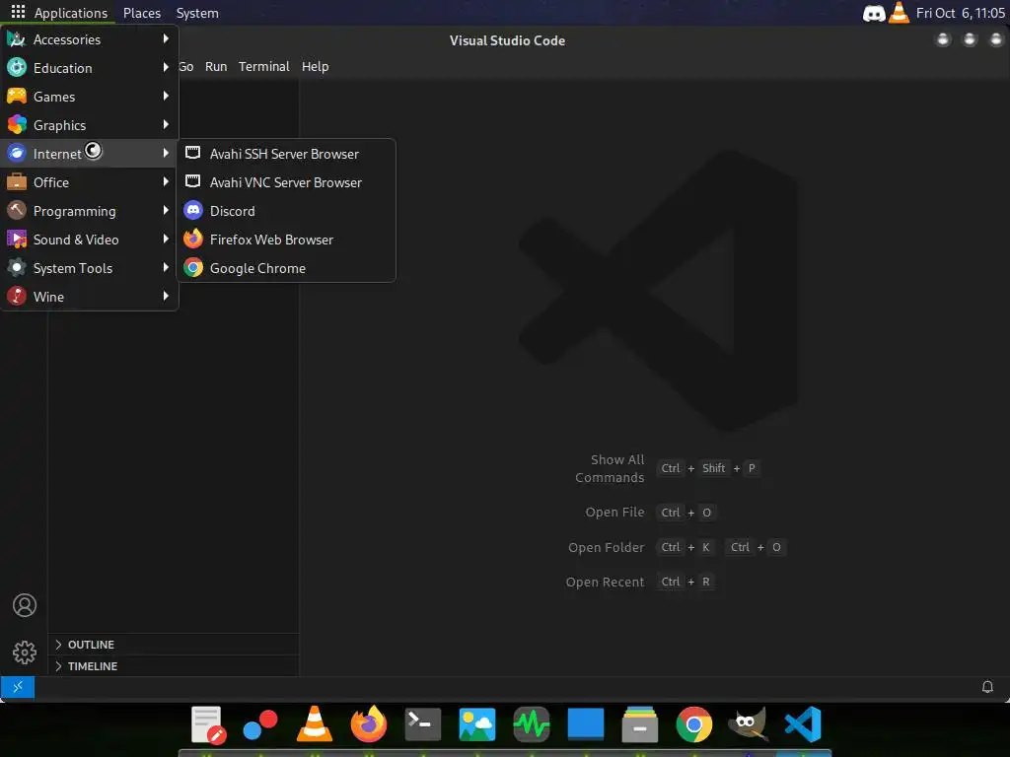Screen dimensions: 1010x757
Task: Open Visual Studio Code dock icon
Action: tap(803, 724)
